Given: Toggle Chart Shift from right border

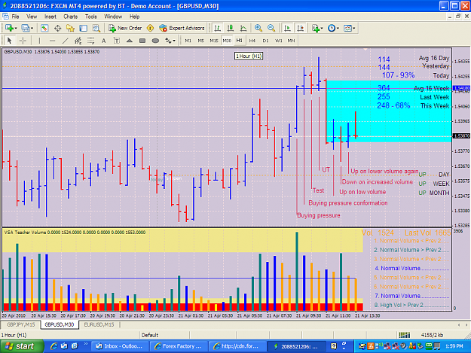Looking at the screenshot, I should 301,28.
